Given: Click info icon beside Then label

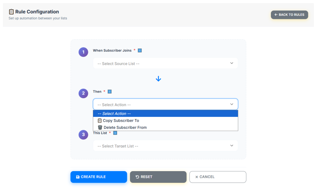Looking at the screenshot, I should 110,92.
